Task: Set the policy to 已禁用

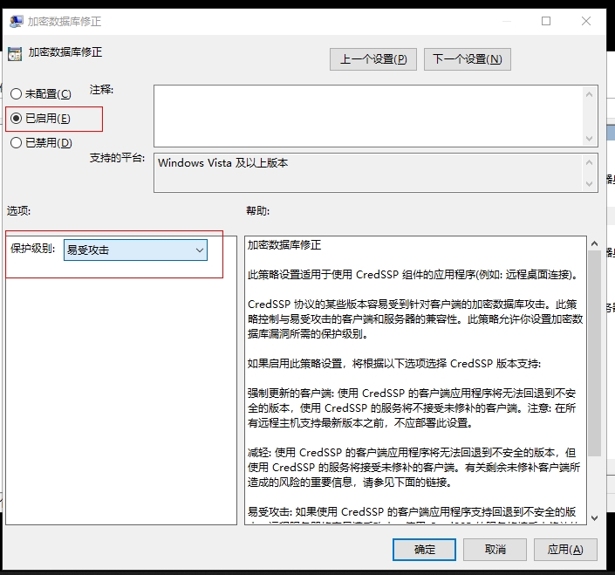Action: point(17,142)
